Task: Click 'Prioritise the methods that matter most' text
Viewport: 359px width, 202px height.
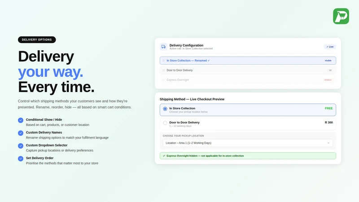Action: (x=62, y=163)
